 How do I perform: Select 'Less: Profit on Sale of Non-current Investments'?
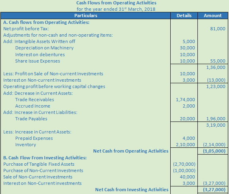point(53,74)
